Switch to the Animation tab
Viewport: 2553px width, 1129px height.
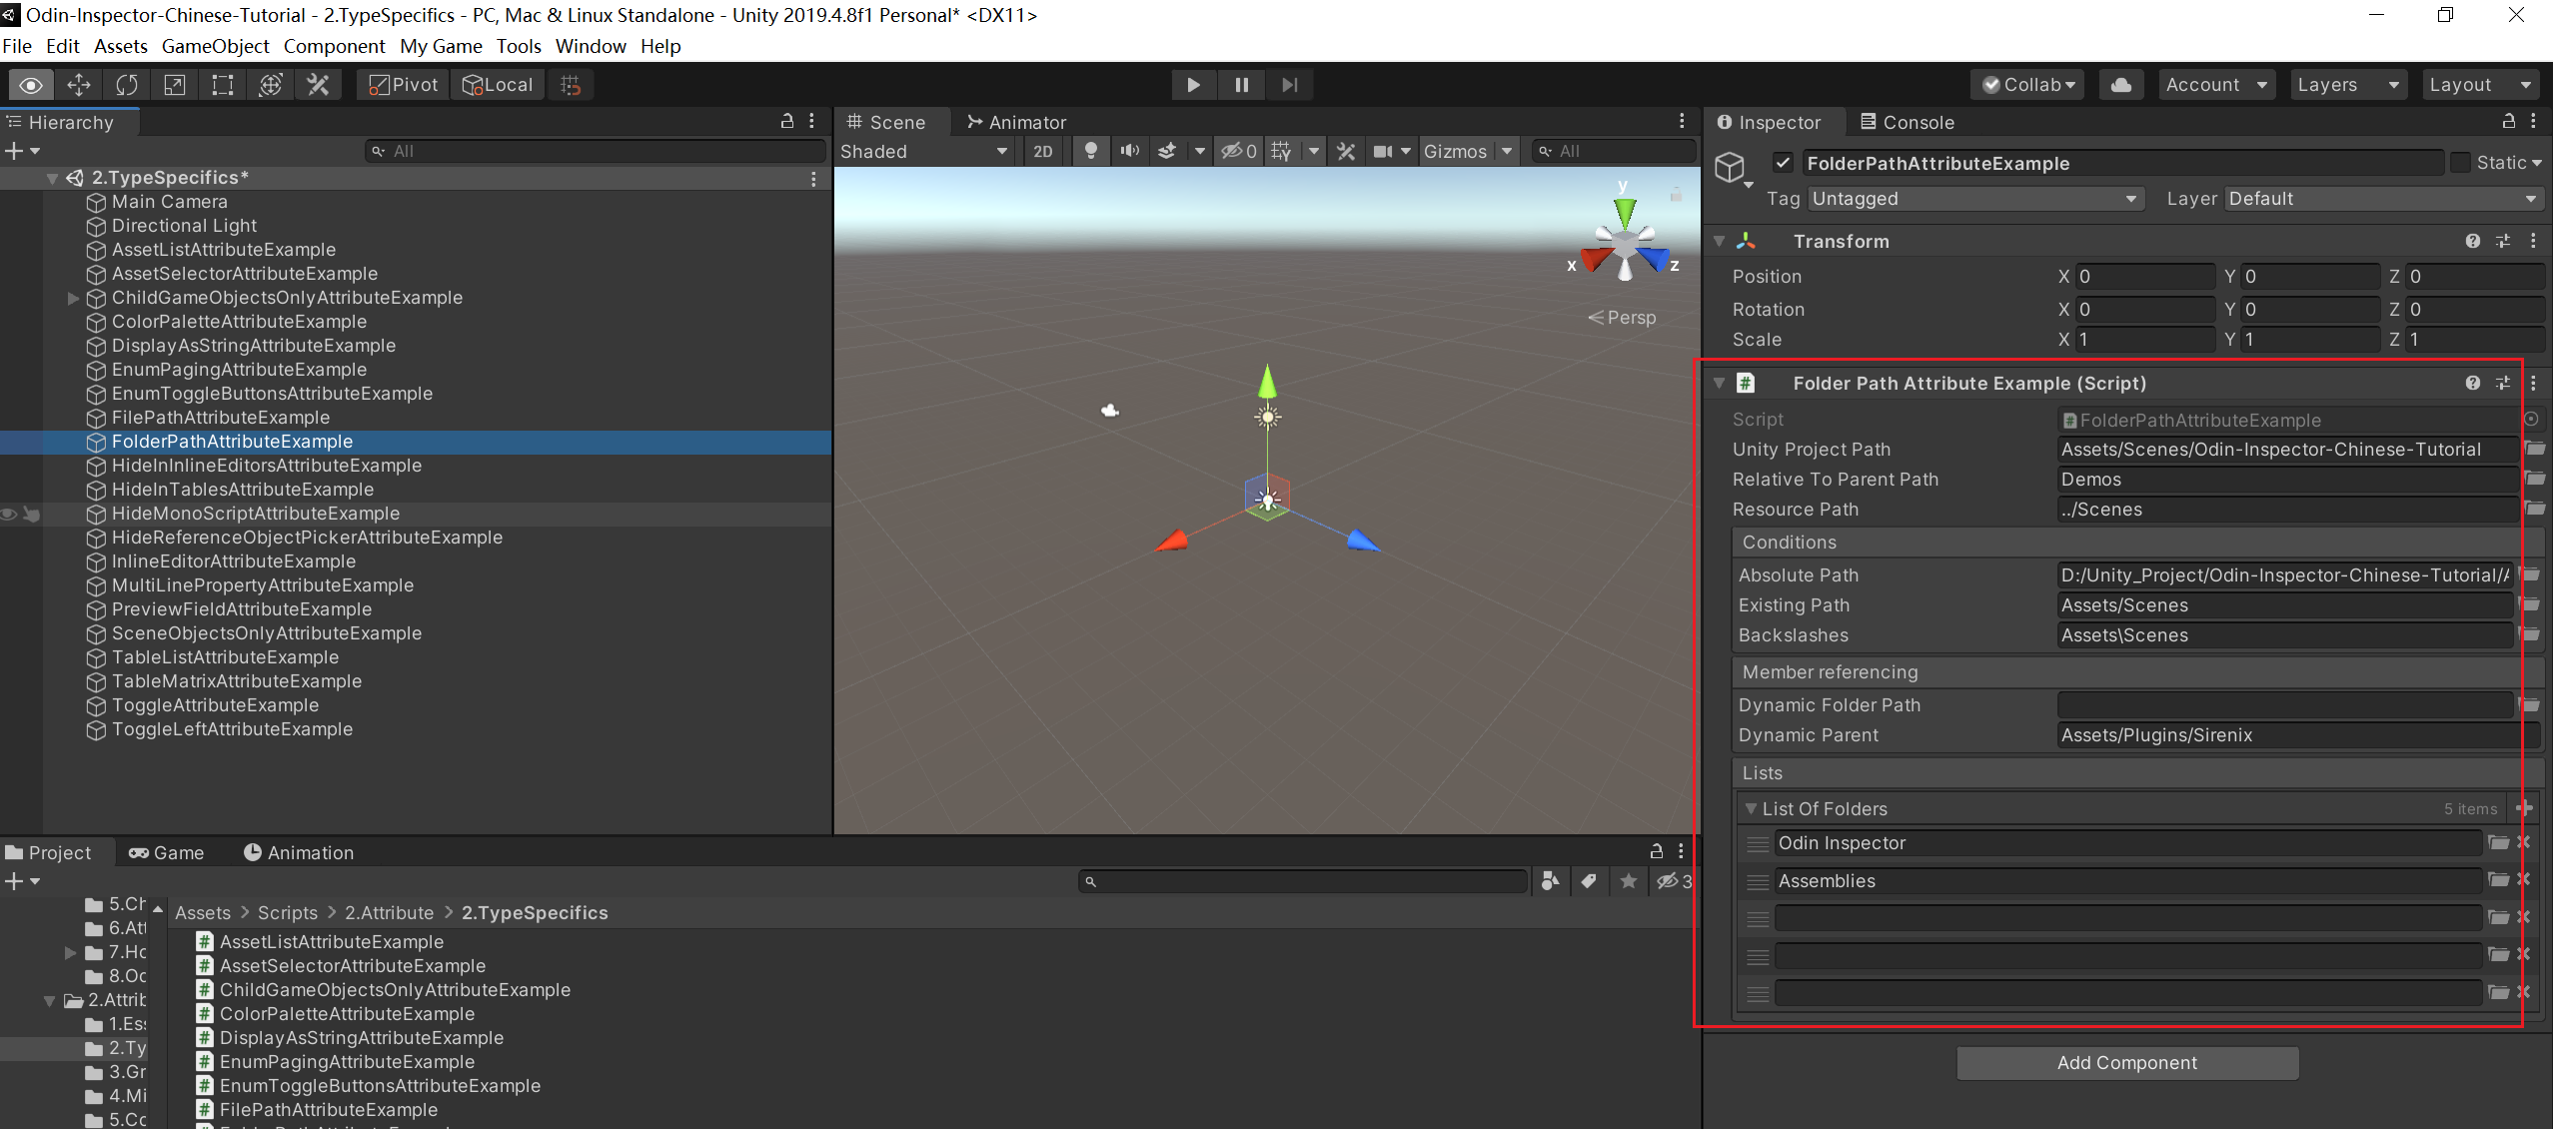299,852
